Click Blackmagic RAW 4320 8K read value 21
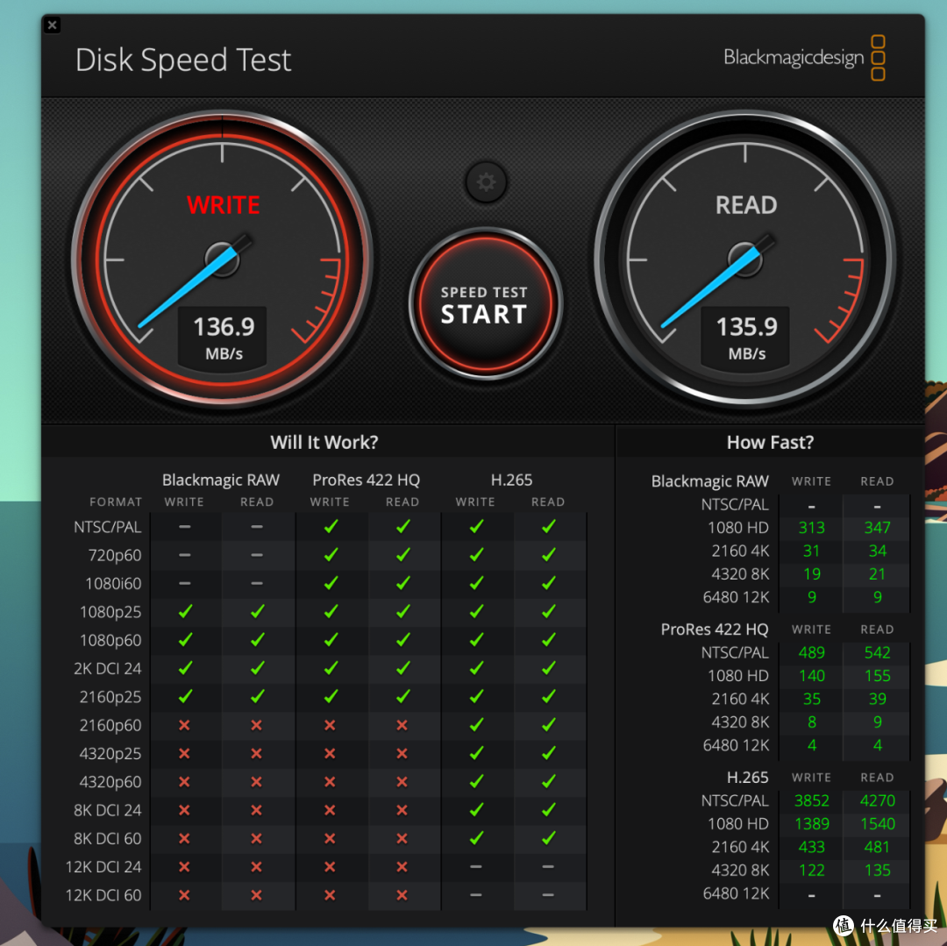The image size is (947, 946). point(877,574)
